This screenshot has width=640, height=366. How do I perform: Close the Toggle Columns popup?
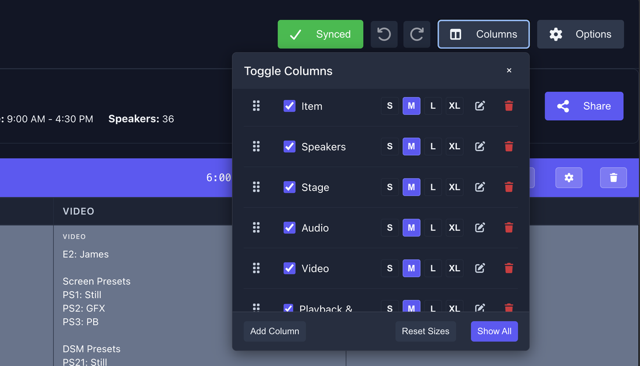509,70
